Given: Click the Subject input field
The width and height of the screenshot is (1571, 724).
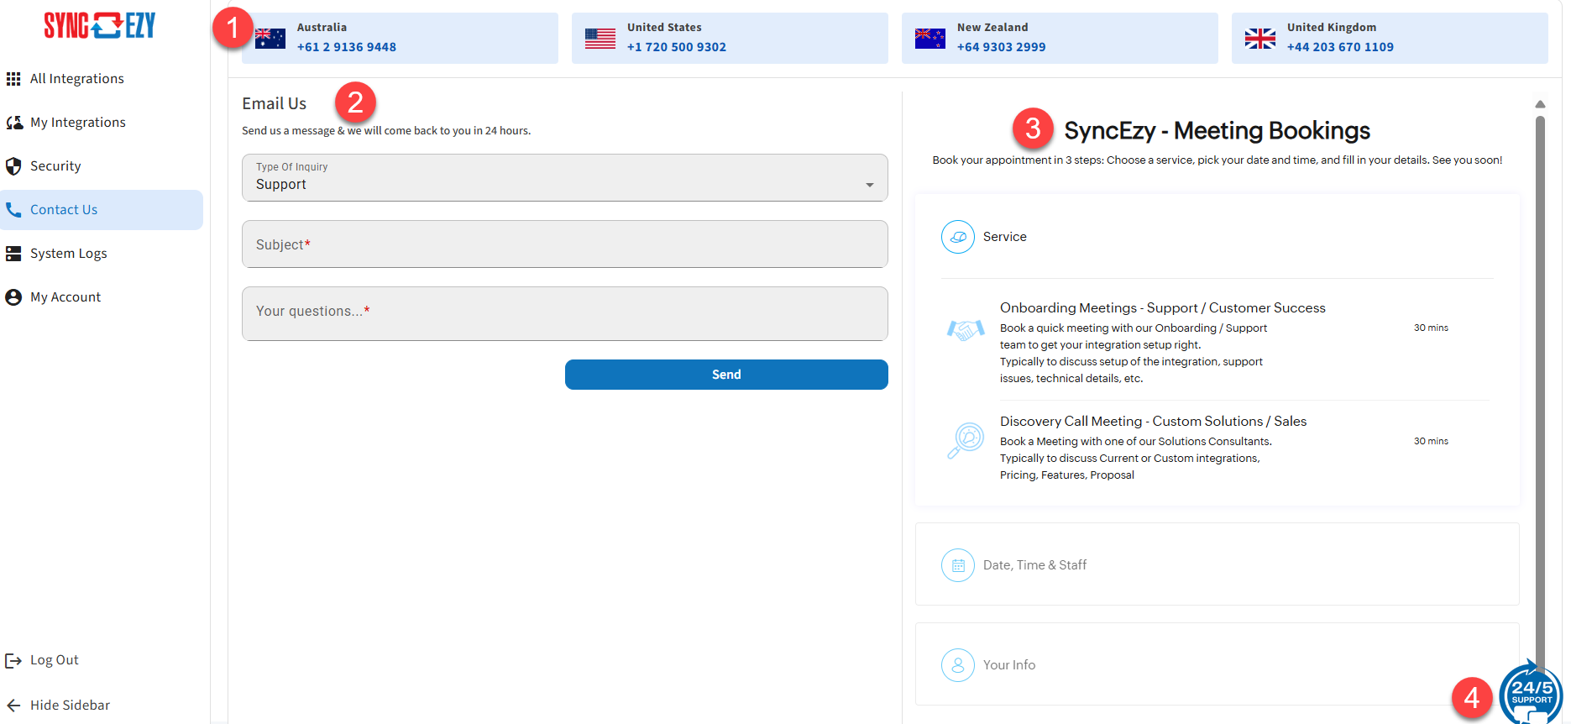Looking at the screenshot, I should 565,244.
